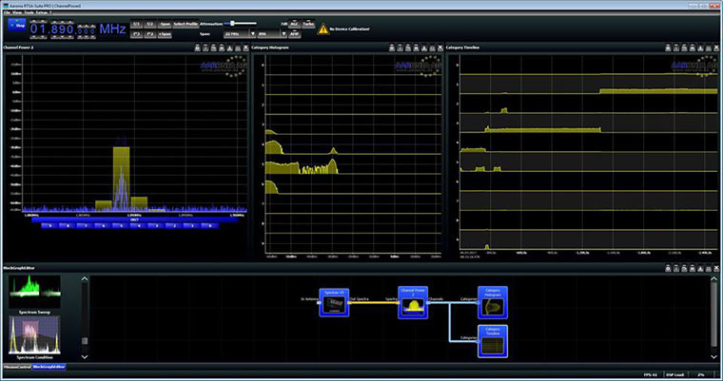Viewport: 723px width, 381px height.
Task: Adjust the Attenuation slider handle
Action: 232,23
